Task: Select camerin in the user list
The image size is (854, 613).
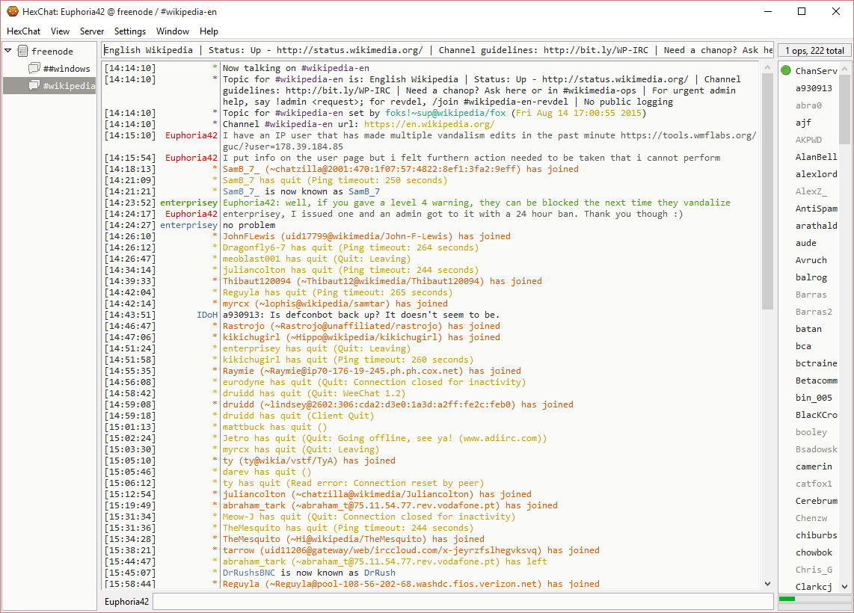Action: pyautogui.click(x=814, y=466)
